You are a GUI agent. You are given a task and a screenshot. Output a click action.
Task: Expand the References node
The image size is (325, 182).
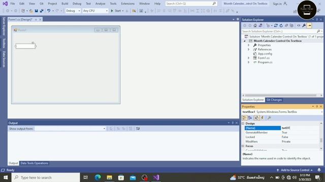(248, 50)
